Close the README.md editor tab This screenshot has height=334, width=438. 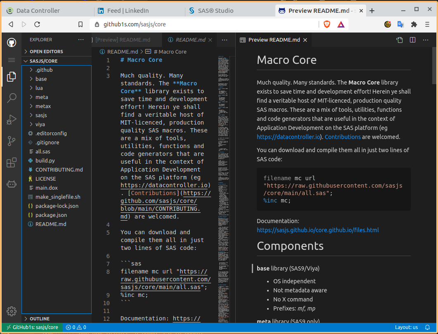click(211, 40)
